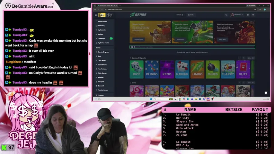
Task: Open the Dice game thumbnail
Action: point(137,70)
